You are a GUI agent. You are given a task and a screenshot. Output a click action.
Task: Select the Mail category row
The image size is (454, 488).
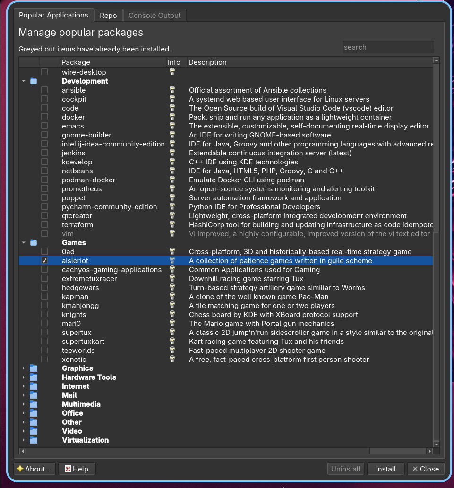coord(226,395)
